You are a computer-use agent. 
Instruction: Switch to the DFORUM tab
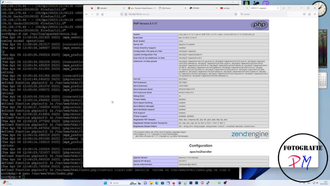(x=203, y=8)
